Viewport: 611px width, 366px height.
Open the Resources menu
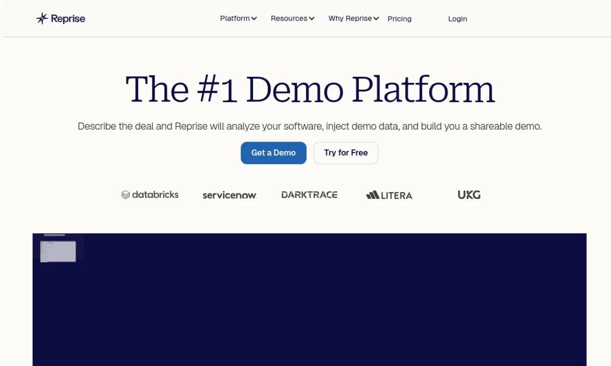coord(289,19)
